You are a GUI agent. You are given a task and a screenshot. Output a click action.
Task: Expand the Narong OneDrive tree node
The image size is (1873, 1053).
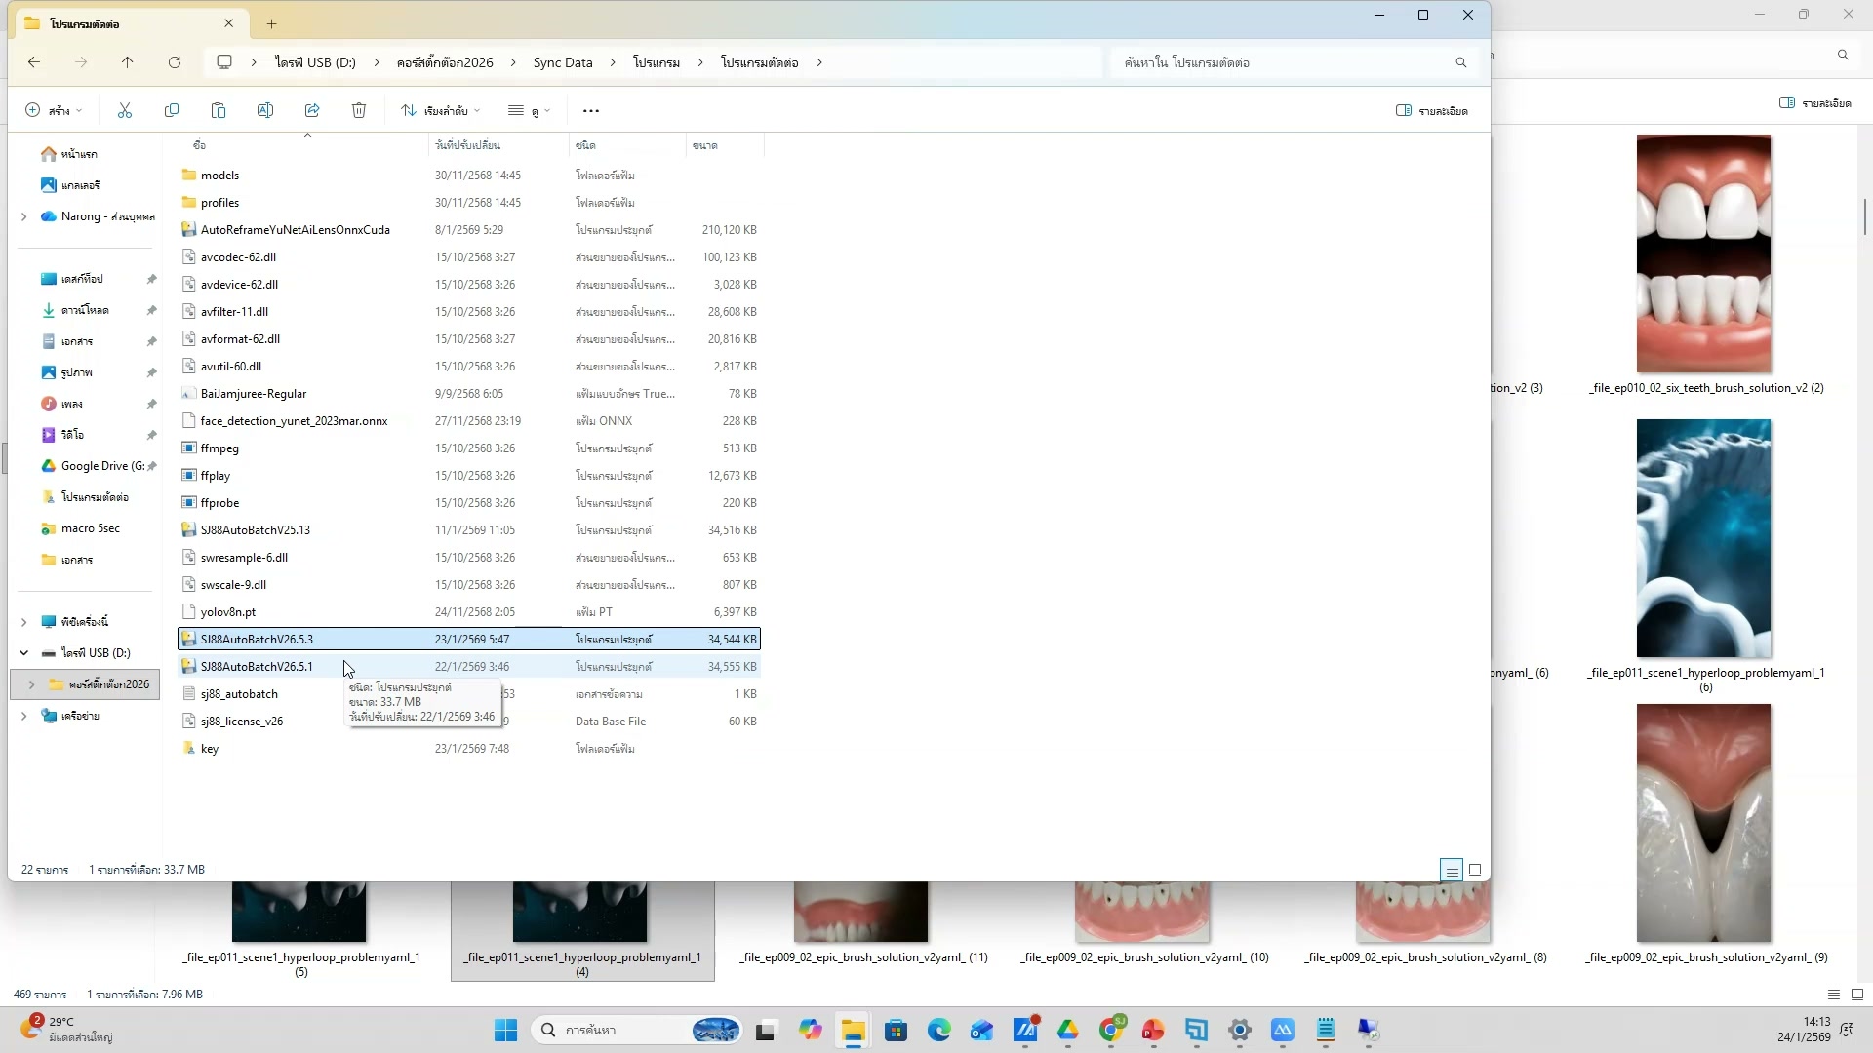tap(23, 216)
